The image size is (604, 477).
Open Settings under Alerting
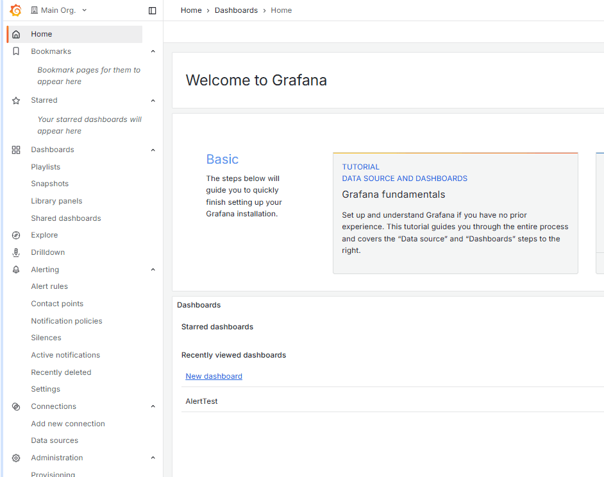click(46, 388)
